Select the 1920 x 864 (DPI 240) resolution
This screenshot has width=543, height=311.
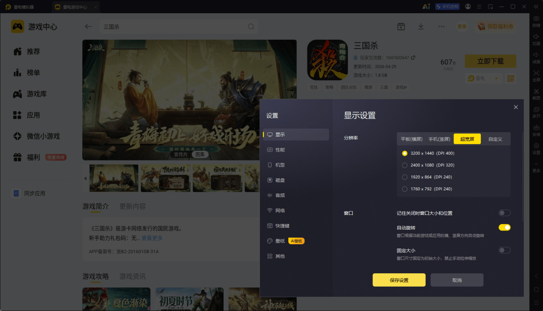(x=405, y=177)
